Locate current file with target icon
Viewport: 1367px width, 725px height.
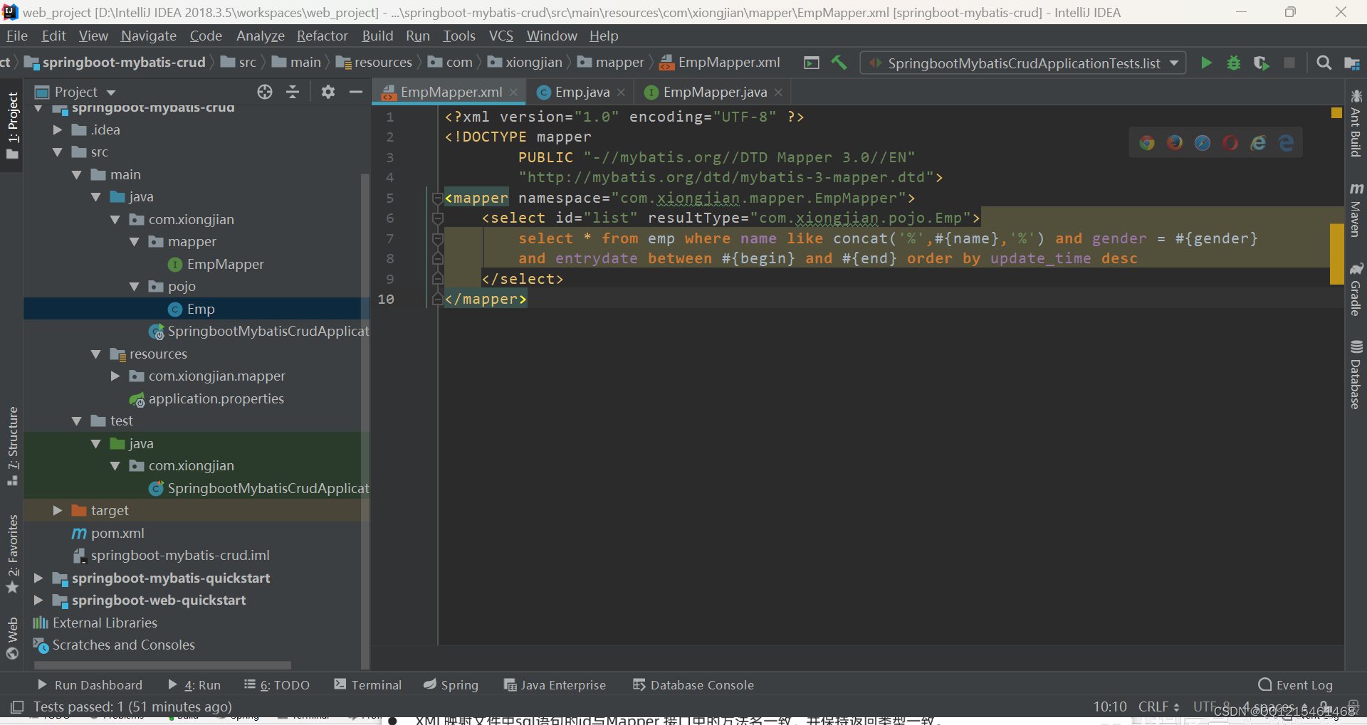(x=265, y=92)
